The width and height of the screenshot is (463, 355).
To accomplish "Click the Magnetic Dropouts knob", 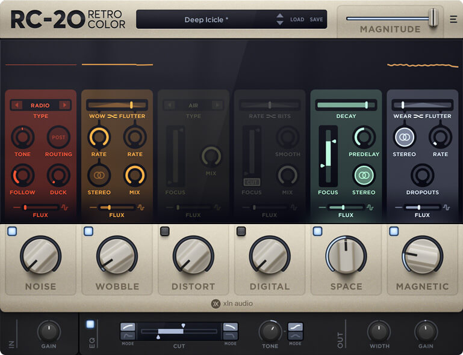I will click(423, 175).
